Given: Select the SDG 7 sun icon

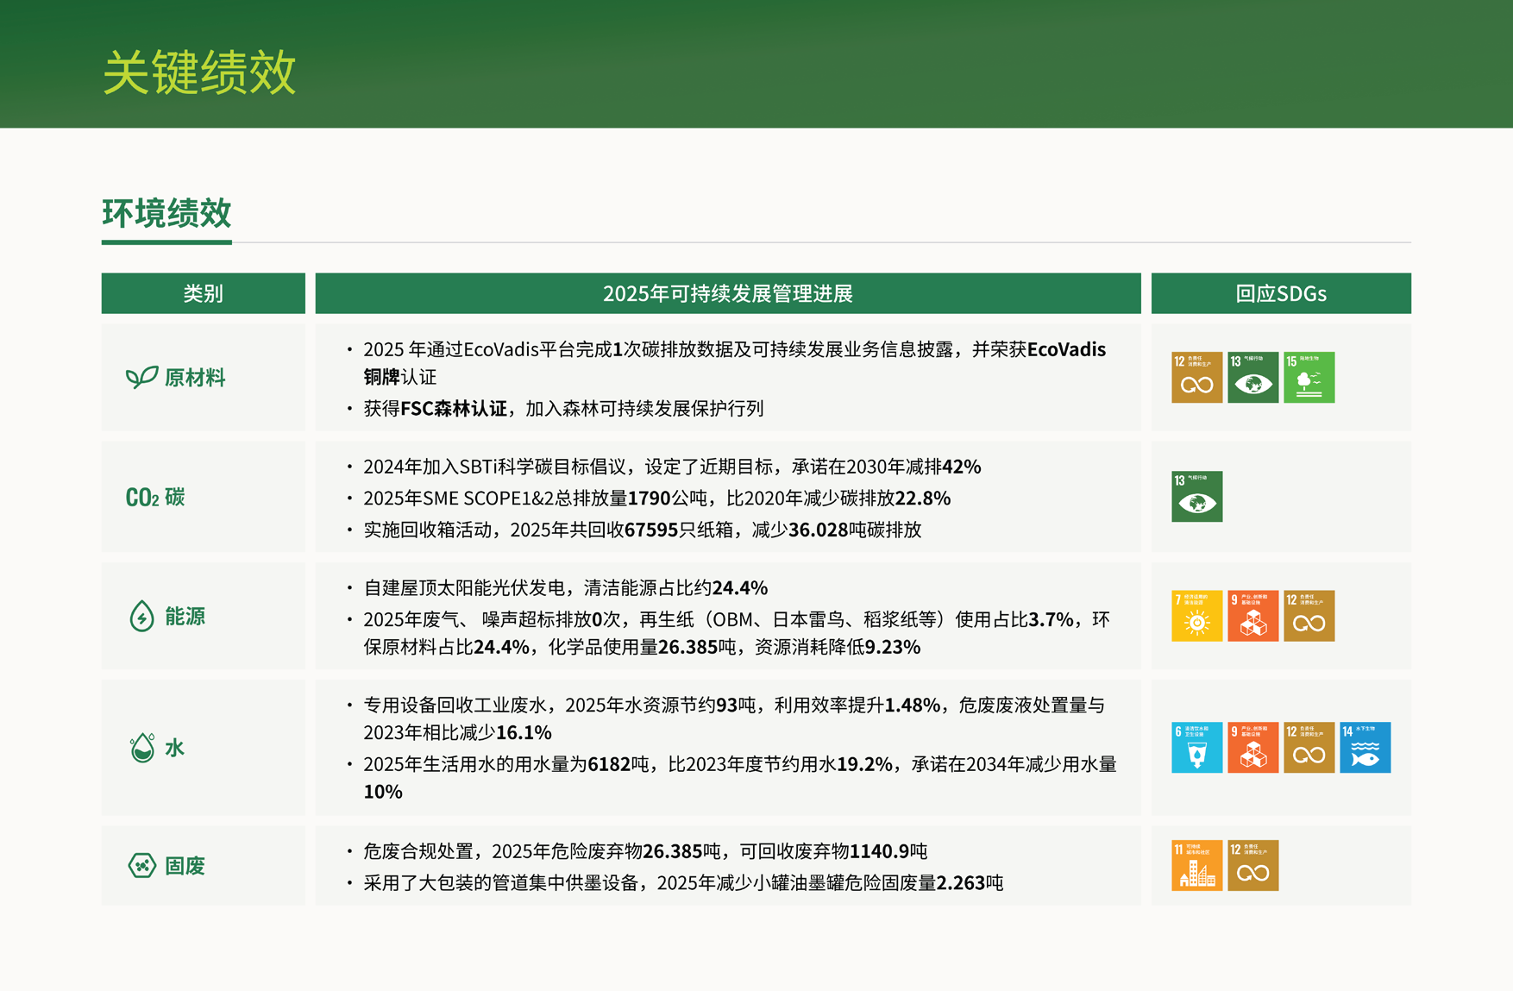Looking at the screenshot, I should [x=1196, y=616].
